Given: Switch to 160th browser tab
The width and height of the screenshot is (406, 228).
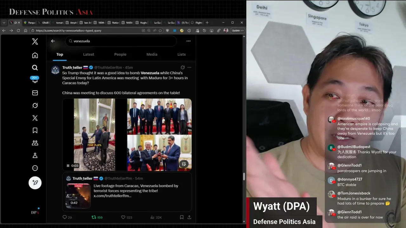Looking at the screenshot, I should coord(99,22).
